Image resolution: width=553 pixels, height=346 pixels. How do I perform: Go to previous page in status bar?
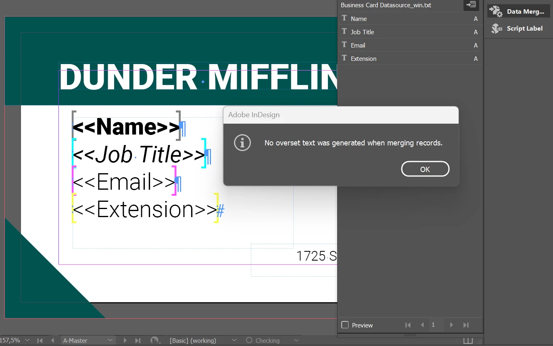pyautogui.click(x=52, y=340)
